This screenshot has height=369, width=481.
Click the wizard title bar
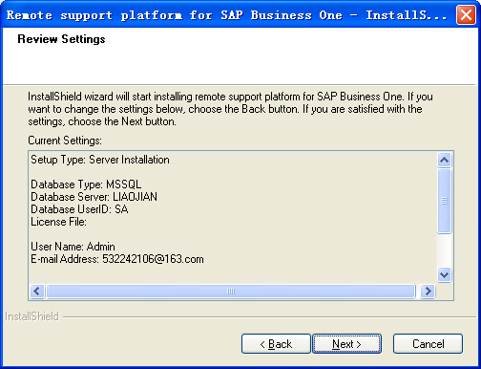(226, 15)
